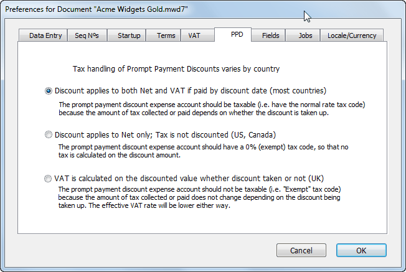Switch to the Seq Nos tab
The width and height of the screenshot is (406, 272).
[x=87, y=35]
